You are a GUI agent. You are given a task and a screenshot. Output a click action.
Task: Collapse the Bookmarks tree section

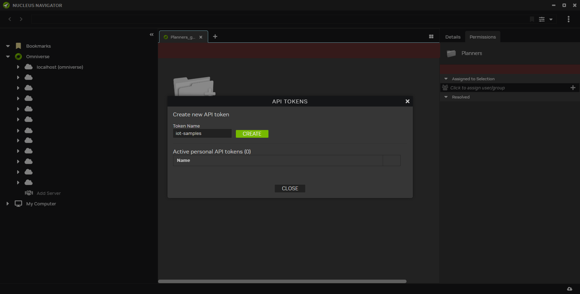[8, 46]
